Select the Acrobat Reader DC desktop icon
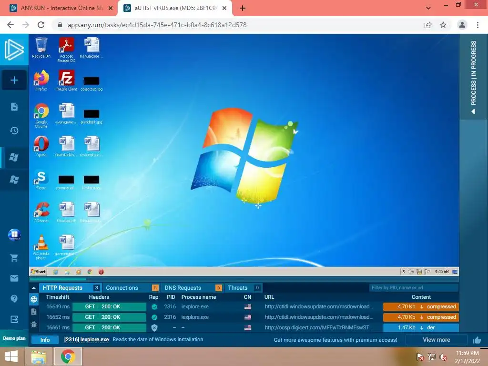Viewport: 488px width, 366px height. coord(66,50)
